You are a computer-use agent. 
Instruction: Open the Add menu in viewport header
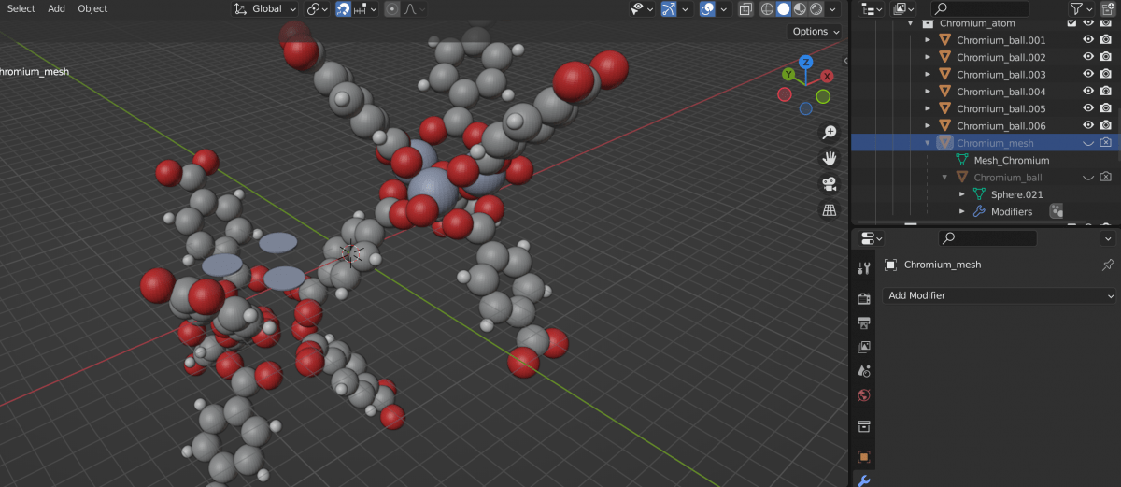57,8
